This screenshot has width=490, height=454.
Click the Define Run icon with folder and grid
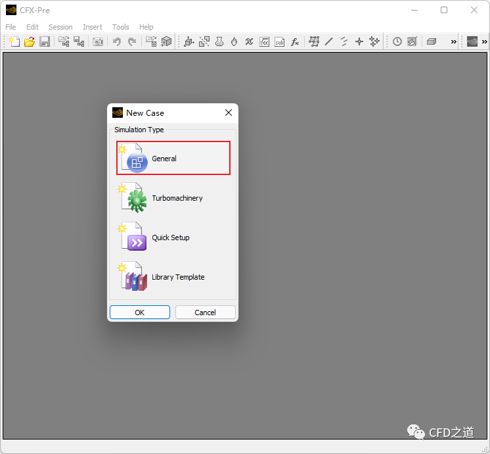point(151,41)
